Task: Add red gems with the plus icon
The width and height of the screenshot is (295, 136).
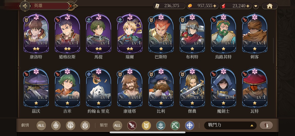Action: click(248, 6)
